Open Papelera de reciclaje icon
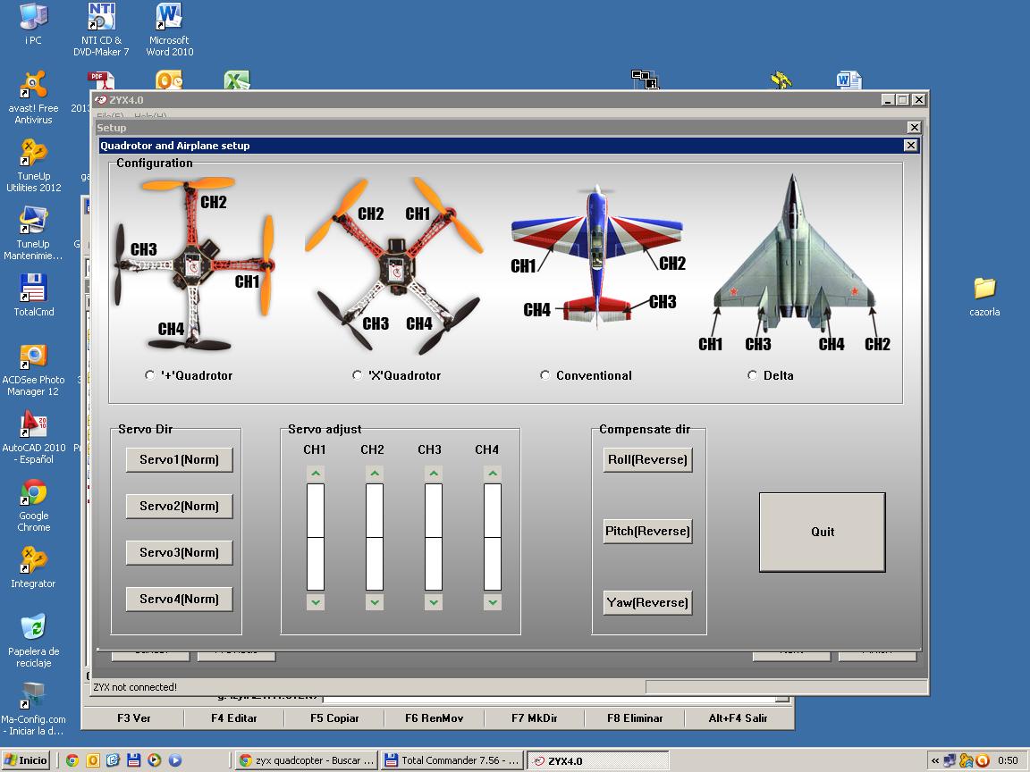The width and height of the screenshot is (1030, 772). (33, 627)
